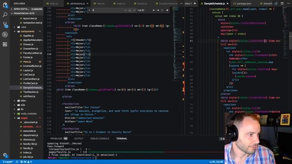Select the TERMINAL panel tab
The image size is (292, 164).
coord(122,138)
